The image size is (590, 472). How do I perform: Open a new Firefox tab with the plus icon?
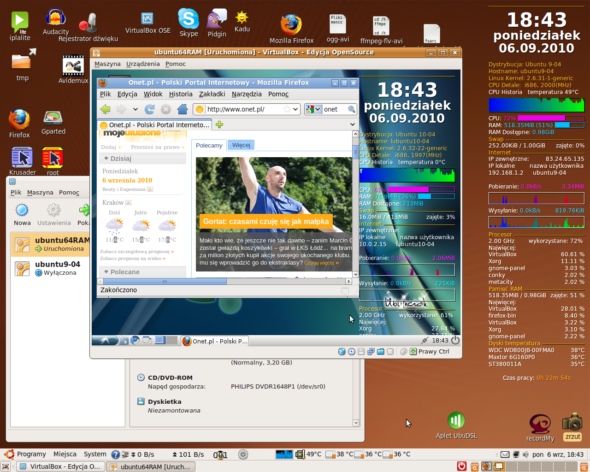click(x=219, y=124)
